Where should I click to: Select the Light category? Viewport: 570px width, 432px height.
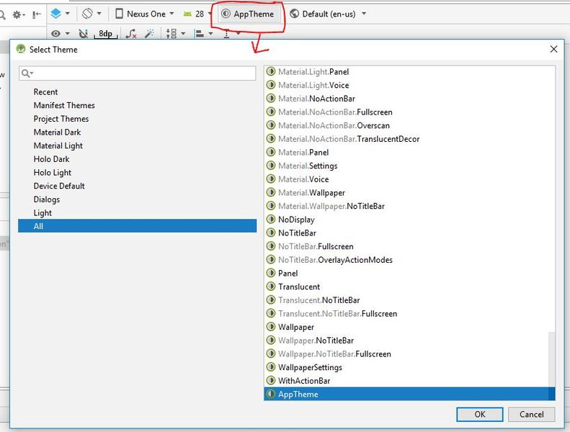coord(43,213)
